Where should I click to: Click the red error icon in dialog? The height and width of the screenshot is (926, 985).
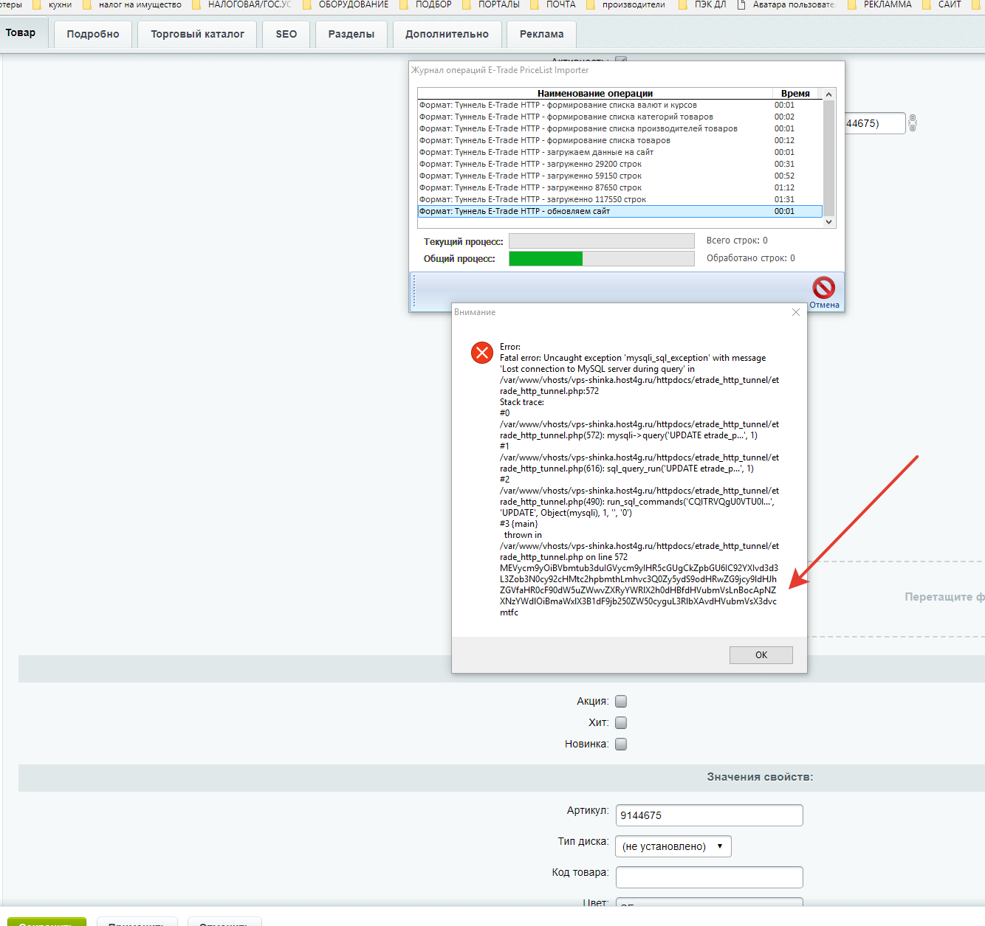point(482,353)
